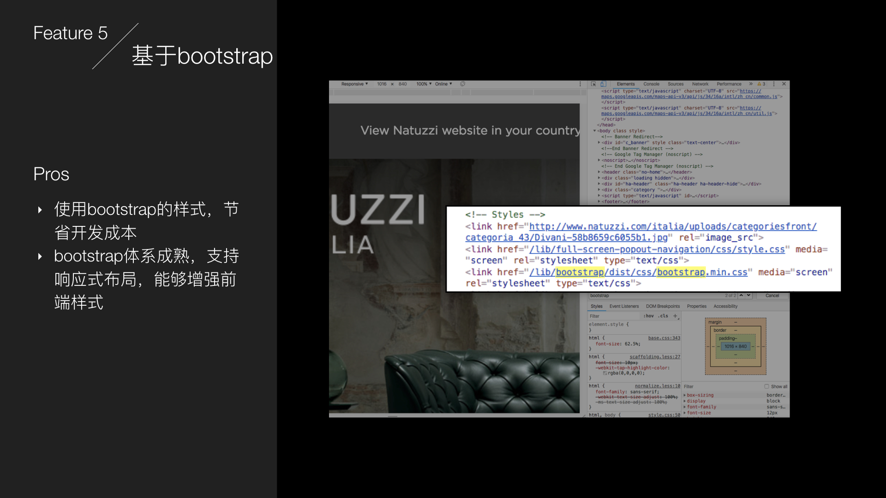
Task: Switch to the Console tab
Action: tap(651, 84)
